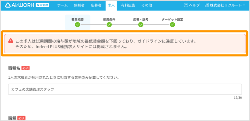The image size is (250, 121).
Task: Go to the 募集概要 step
Action: [77, 20]
